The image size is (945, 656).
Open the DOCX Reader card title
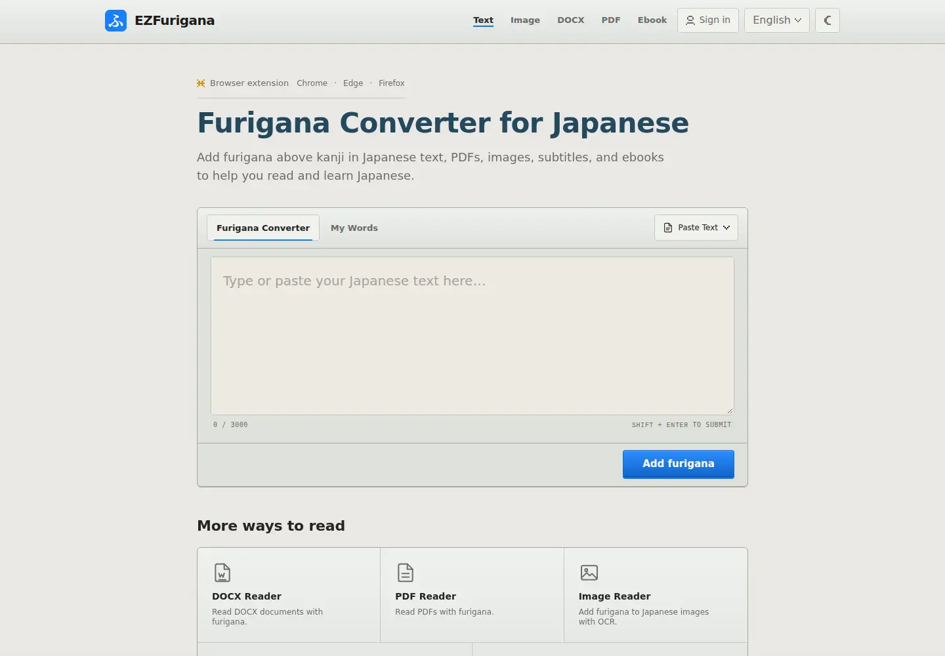click(x=247, y=596)
